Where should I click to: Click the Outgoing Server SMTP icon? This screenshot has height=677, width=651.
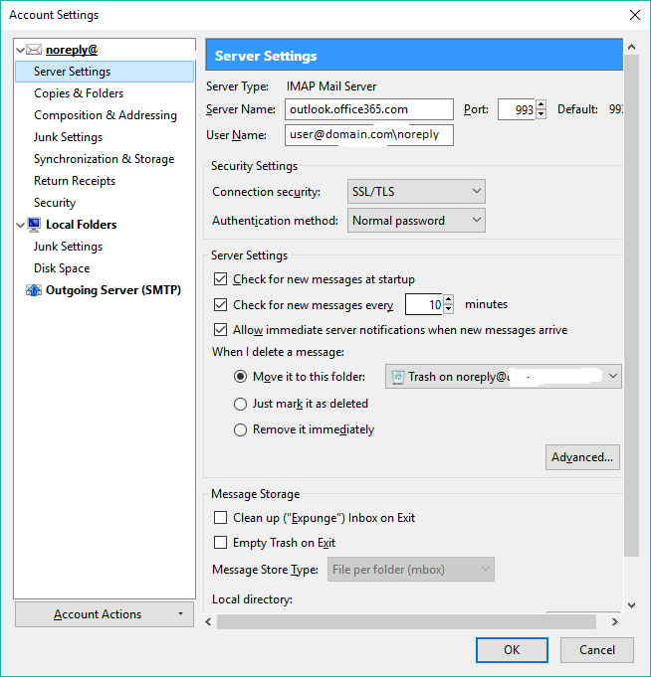pos(34,290)
